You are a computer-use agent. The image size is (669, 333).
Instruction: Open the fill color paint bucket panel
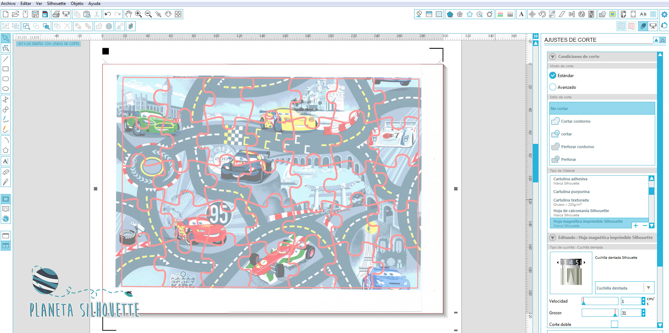point(419,14)
